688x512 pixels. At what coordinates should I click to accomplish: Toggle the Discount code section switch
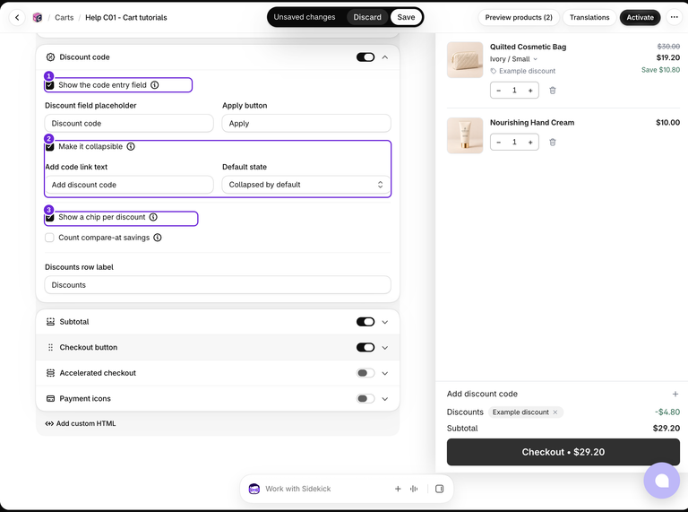click(x=365, y=57)
